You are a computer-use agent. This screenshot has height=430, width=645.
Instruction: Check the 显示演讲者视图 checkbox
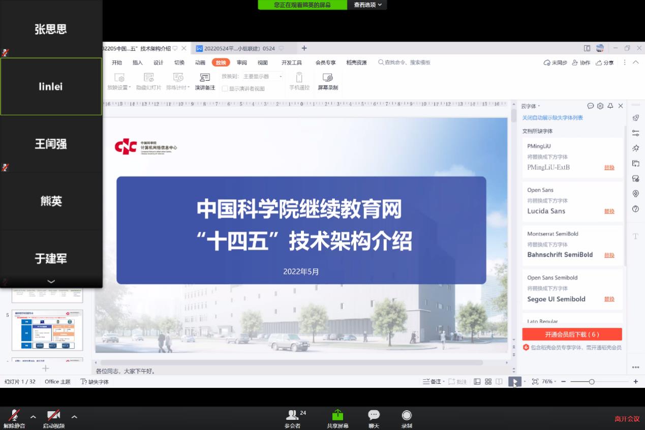tap(225, 88)
